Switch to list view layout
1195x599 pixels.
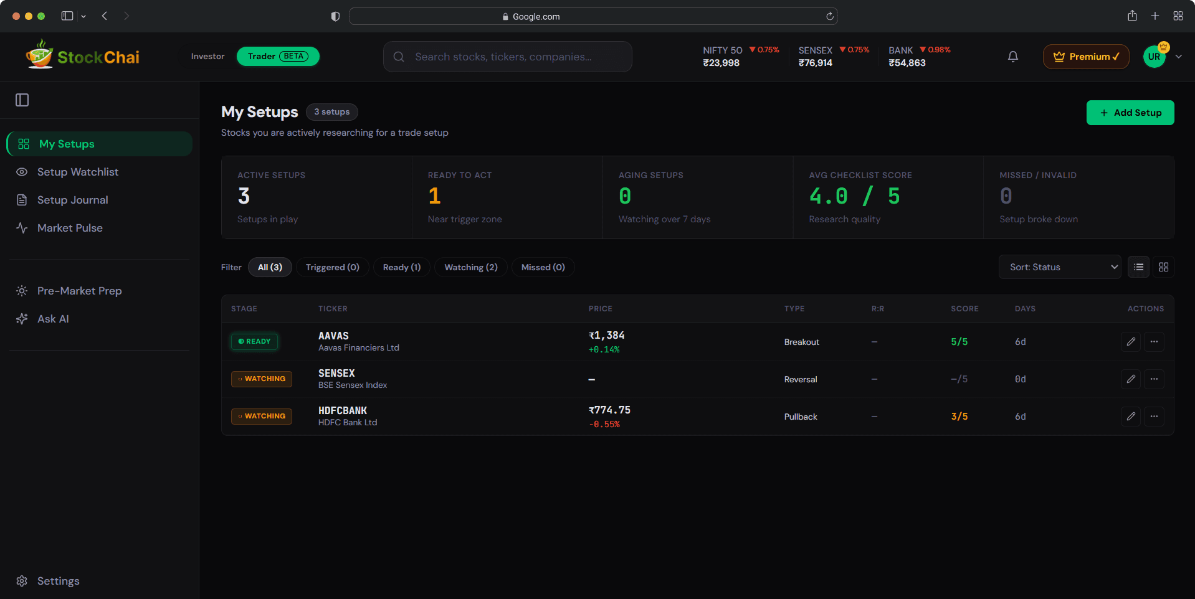click(1139, 267)
